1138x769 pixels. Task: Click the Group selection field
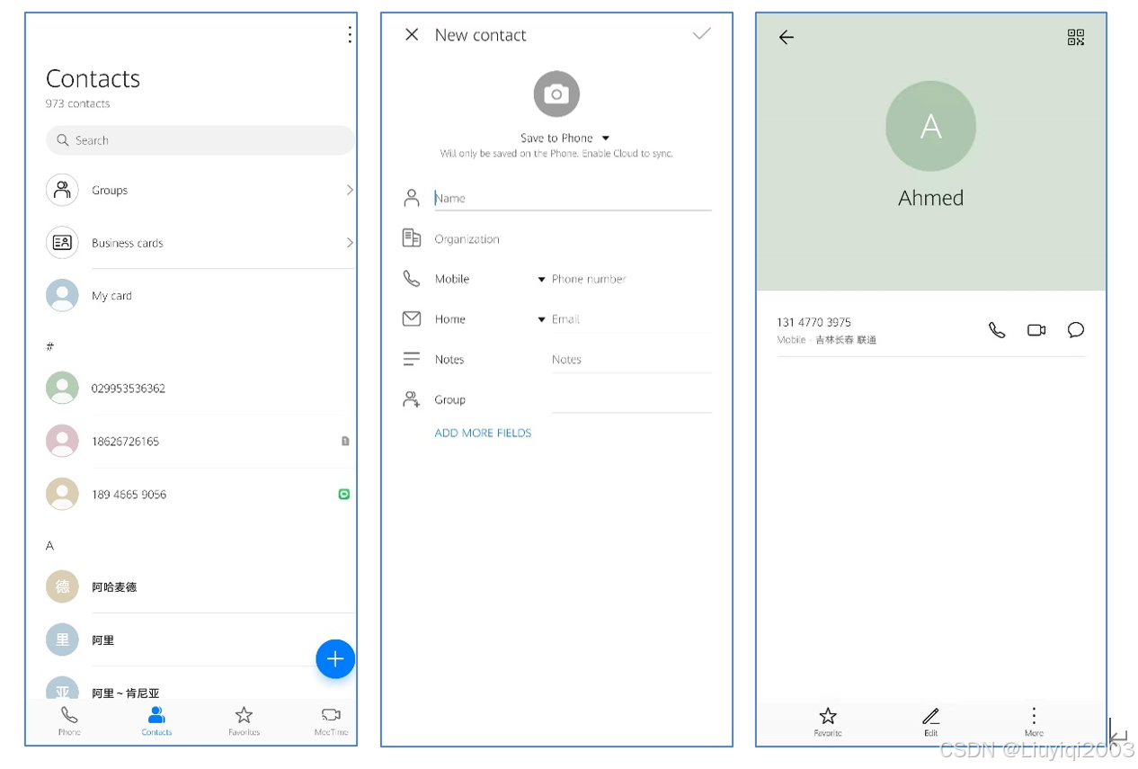[632, 400]
